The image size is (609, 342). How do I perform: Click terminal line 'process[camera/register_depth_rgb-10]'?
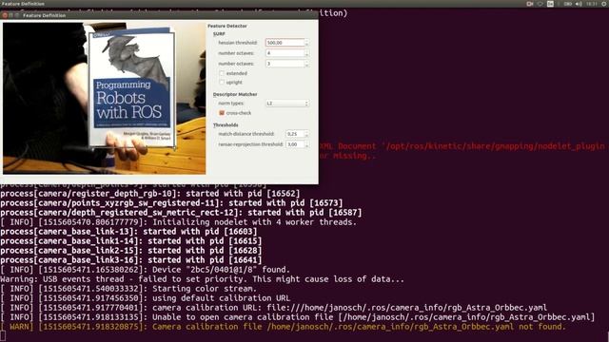point(150,194)
